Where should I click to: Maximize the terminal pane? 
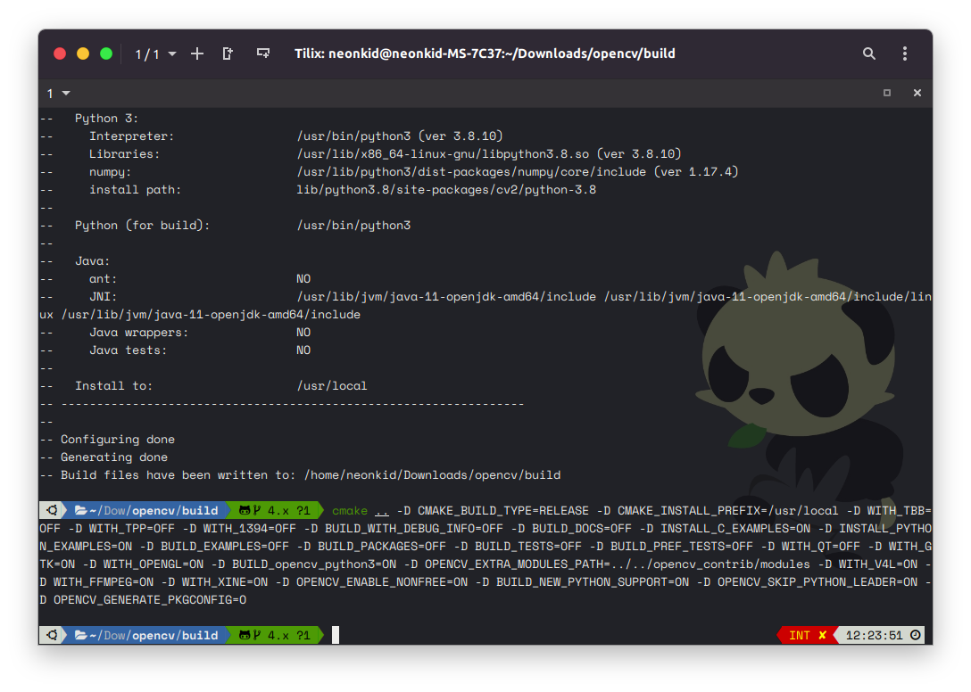point(887,93)
